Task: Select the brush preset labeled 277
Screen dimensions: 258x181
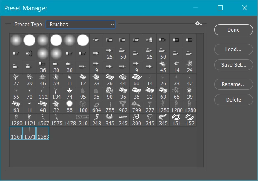Action: tap(149, 107)
